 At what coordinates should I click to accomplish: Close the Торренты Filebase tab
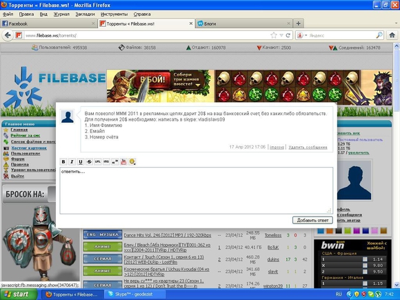click(191, 23)
